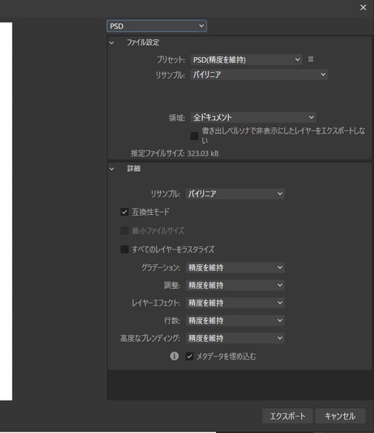The width and height of the screenshot is (374, 433).
Task: Open the 領域 dropdown showing 全ドキュメント
Action: coord(253,118)
